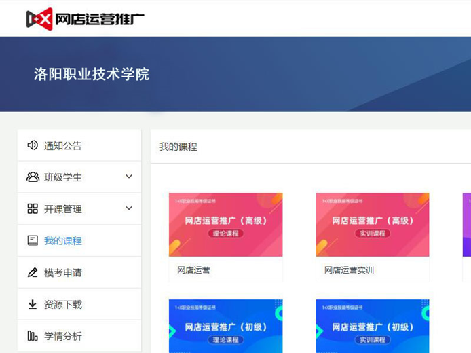The height and width of the screenshot is (353, 471).
Task: Click the course icon beside 我的课程
Action: pyautogui.click(x=33, y=241)
